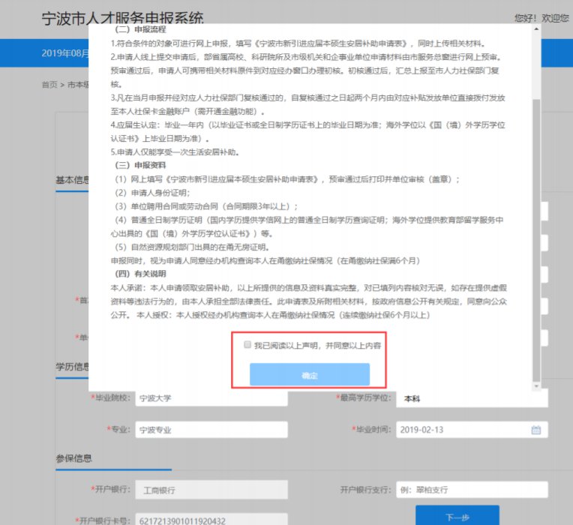Image resolution: width=573 pixels, height=525 pixels.
Task: Click the heading (三) 申报资料
Action: [x=140, y=165]
